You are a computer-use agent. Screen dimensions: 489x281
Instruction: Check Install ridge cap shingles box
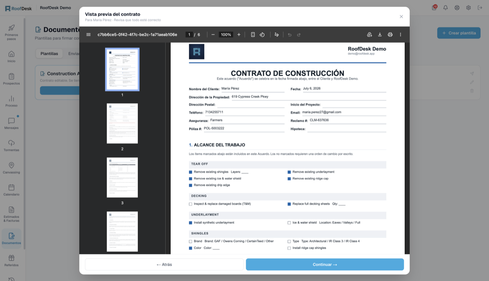(289, 248)
